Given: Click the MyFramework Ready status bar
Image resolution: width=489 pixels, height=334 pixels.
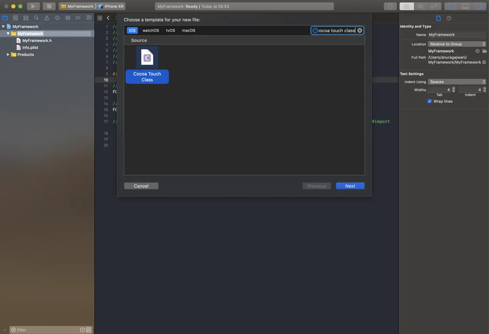Looking at the screenshot, I should 244,6.
